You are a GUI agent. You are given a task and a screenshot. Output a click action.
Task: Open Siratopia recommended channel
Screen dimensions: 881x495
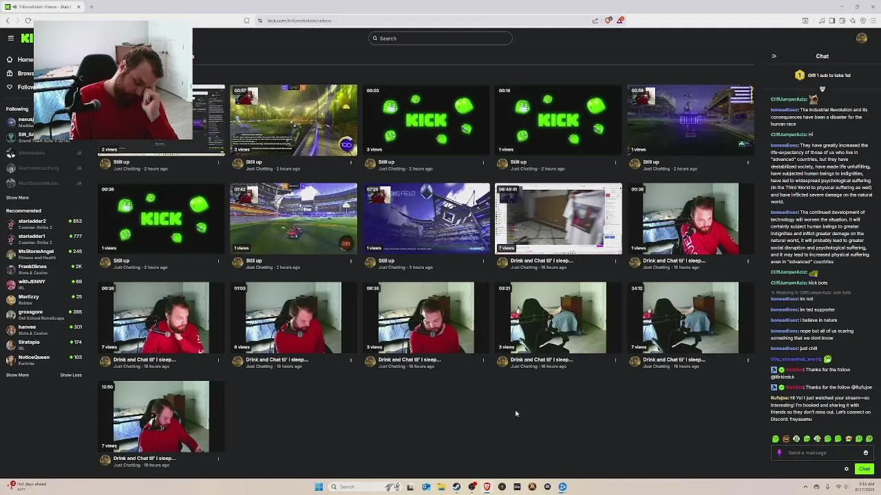[x=44, y=345]
